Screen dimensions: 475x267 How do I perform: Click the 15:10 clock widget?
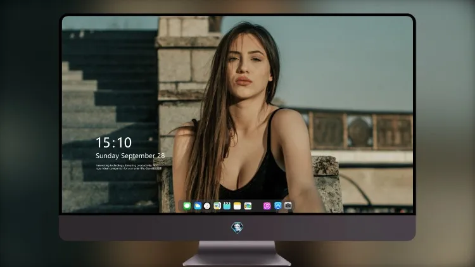coord(113,142)
